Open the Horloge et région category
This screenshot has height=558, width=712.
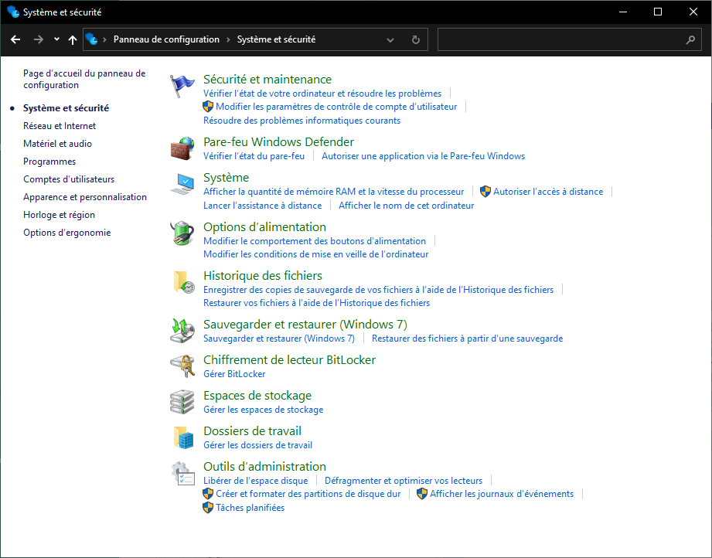pyautogui.click(x=59, y=215)
